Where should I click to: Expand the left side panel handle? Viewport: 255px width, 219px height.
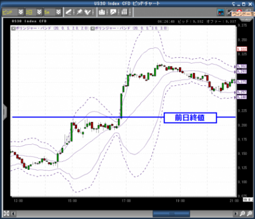pyautogui.click(x=5, y=111)
